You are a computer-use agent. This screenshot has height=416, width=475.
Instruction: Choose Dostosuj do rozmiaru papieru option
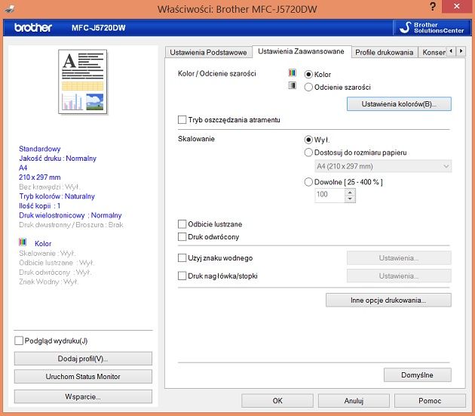tap(308, 153)
